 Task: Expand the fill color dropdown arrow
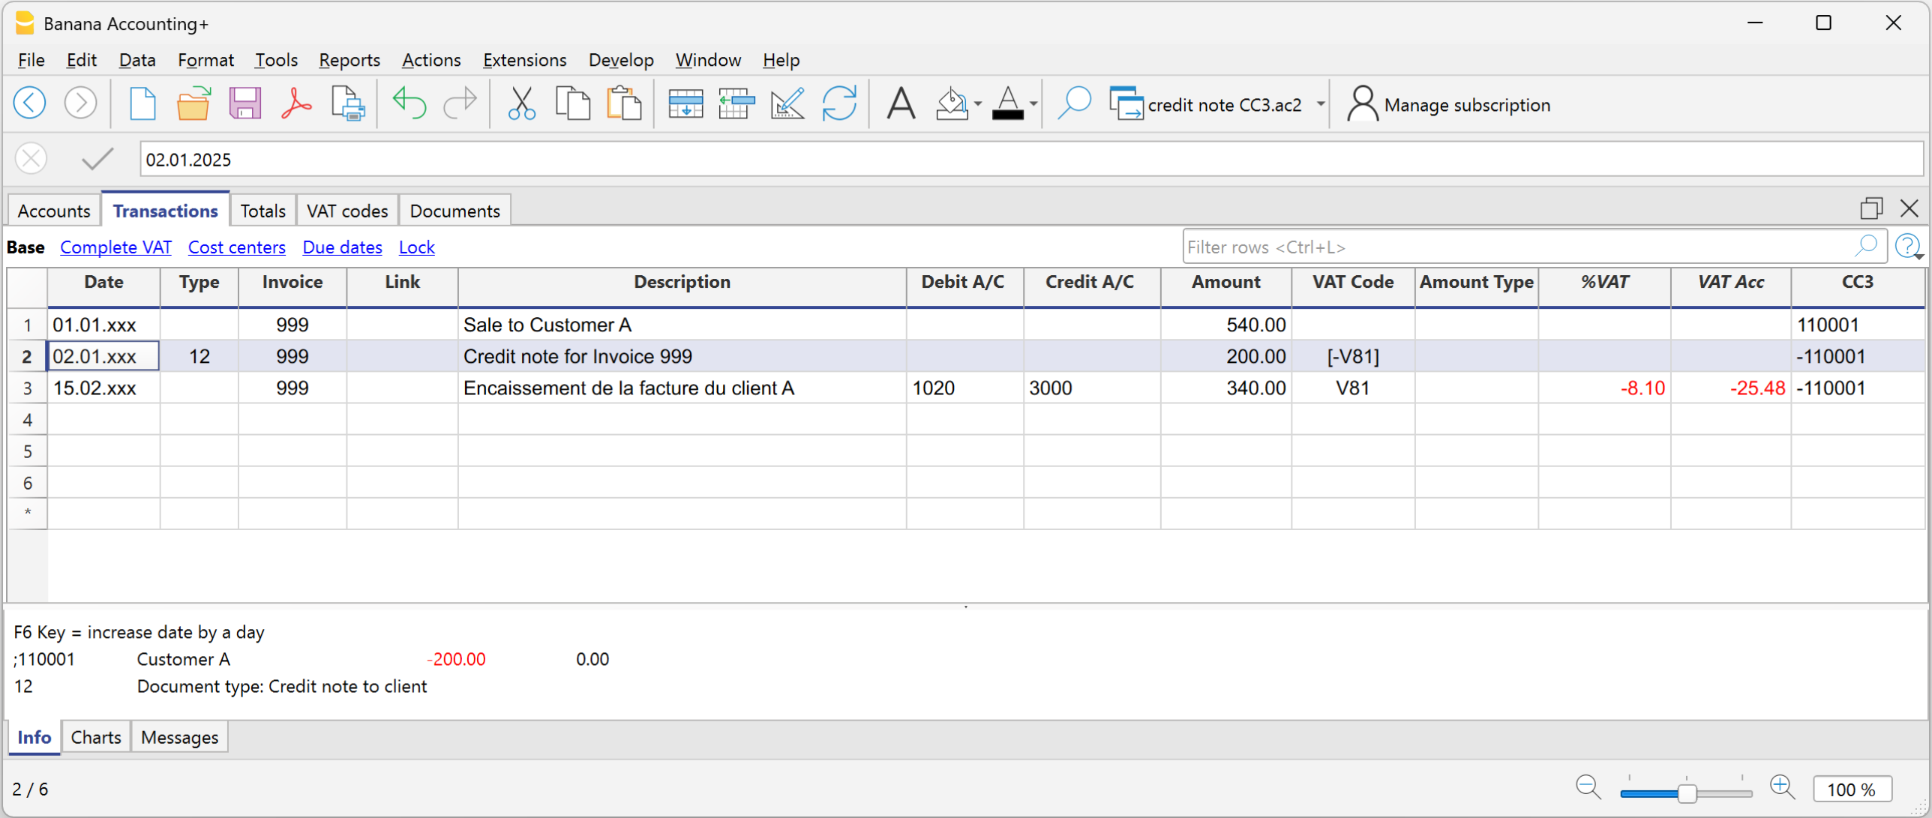[x=978, y=104]
